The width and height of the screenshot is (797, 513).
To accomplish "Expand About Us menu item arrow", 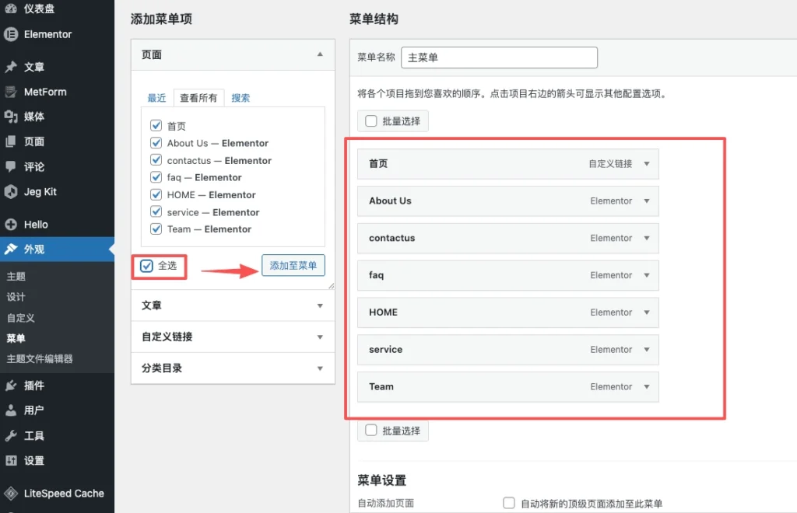I will click(647, 201).
